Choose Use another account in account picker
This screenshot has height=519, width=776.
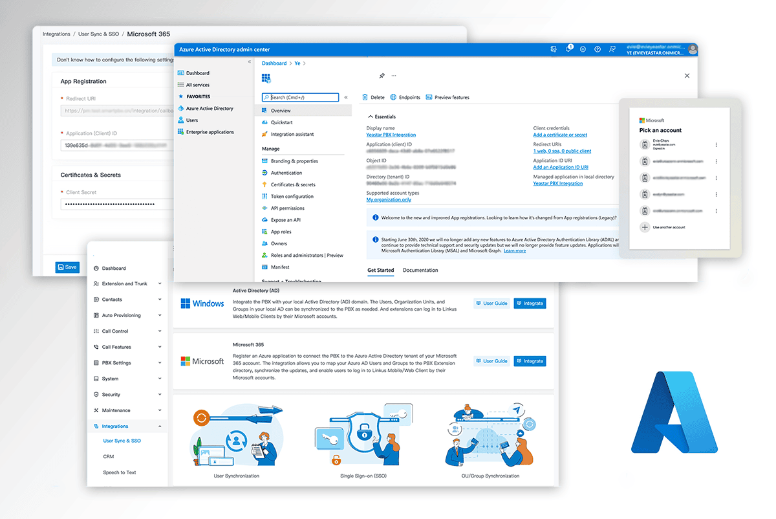663,227
